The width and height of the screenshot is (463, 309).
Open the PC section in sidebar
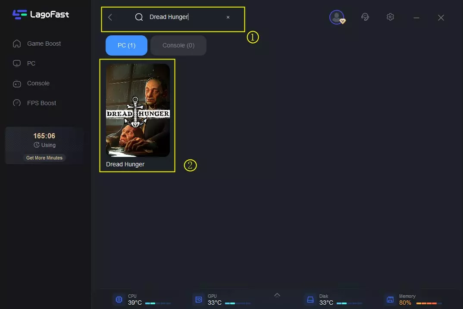pyautogui.click(x=24, y=63)
